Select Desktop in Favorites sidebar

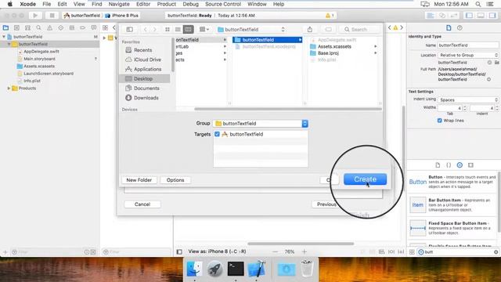144,78
